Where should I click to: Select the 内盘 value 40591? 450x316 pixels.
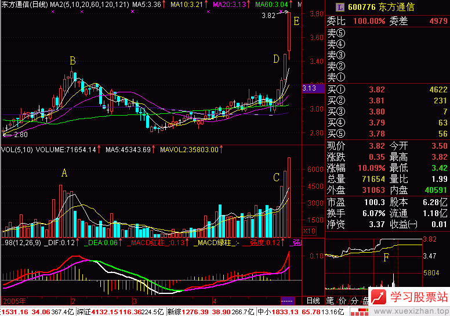click(x=436, y=190)
